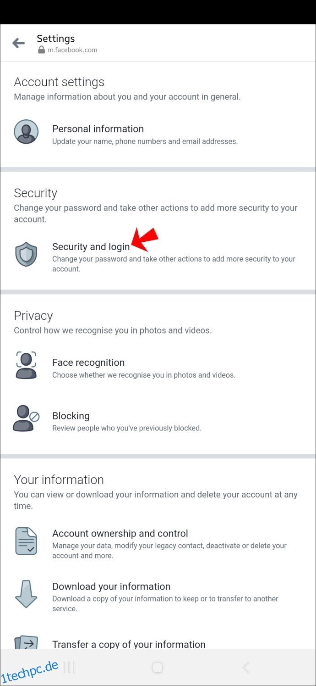Tap the Android back navigation button
316x686 pixels.
click(246, 667)
